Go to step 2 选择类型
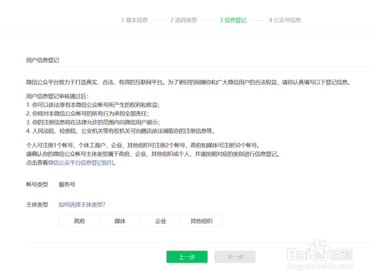The height and width of the screenshot is (279, 374). [x=184, y=20]
